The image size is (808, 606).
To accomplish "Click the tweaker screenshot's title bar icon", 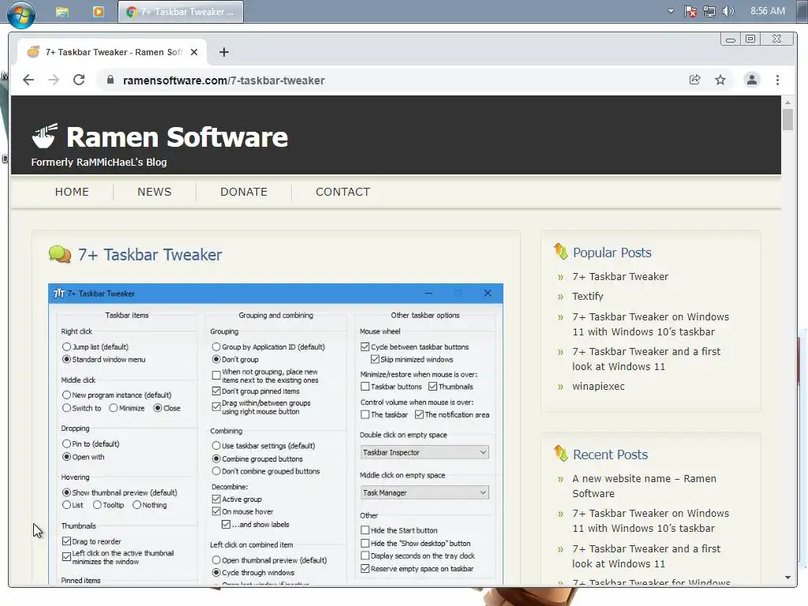I will 59,294.
